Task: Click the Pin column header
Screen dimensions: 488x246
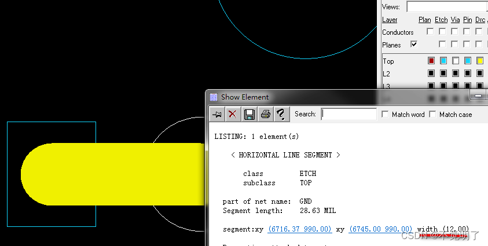Action: (x=468, y=20)
